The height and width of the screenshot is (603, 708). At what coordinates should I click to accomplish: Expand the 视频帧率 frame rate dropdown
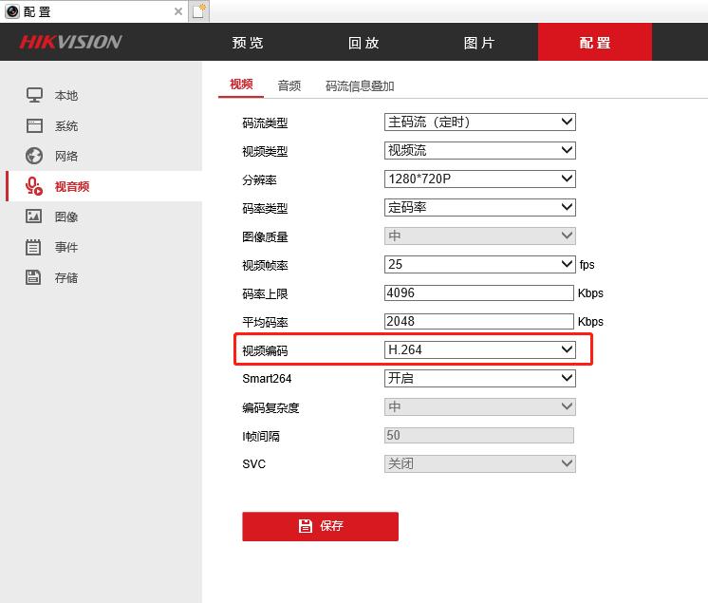[x=480, y=264]
